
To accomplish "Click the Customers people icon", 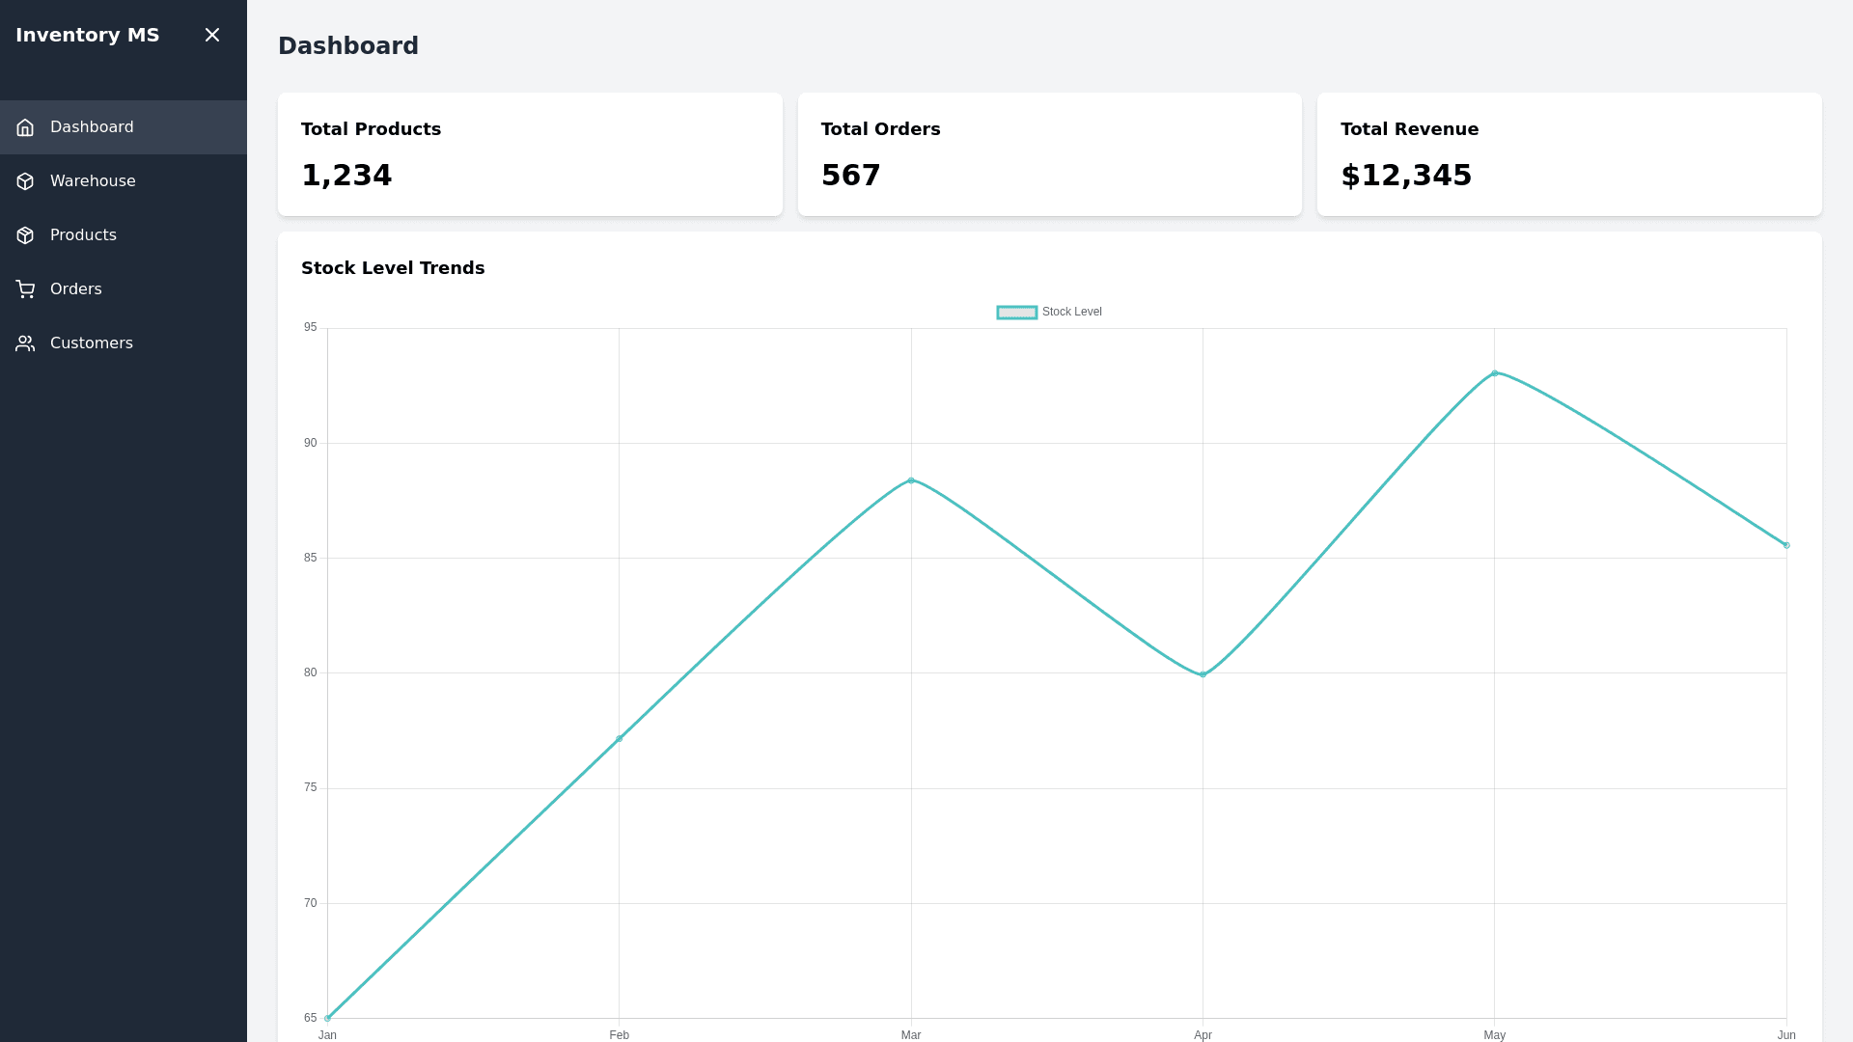I will click(x=25, y=343).
